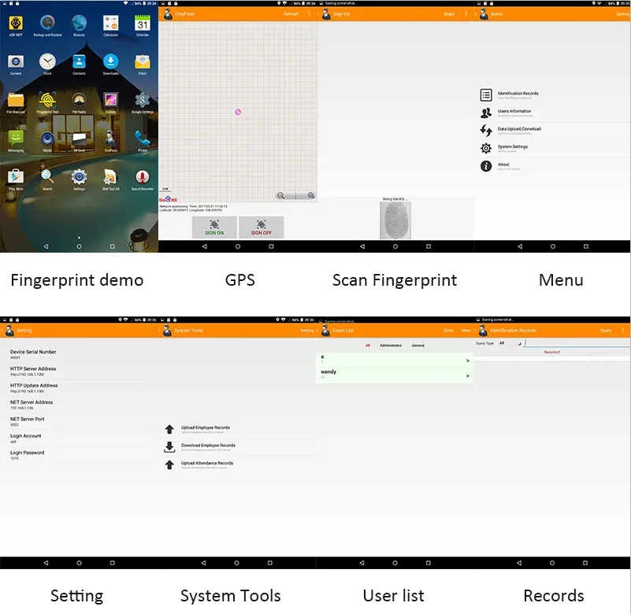Select the Administrator filter tab
The width and height of the screenshot is (631, 614).
pyautogui.click(x=391, y=346)
